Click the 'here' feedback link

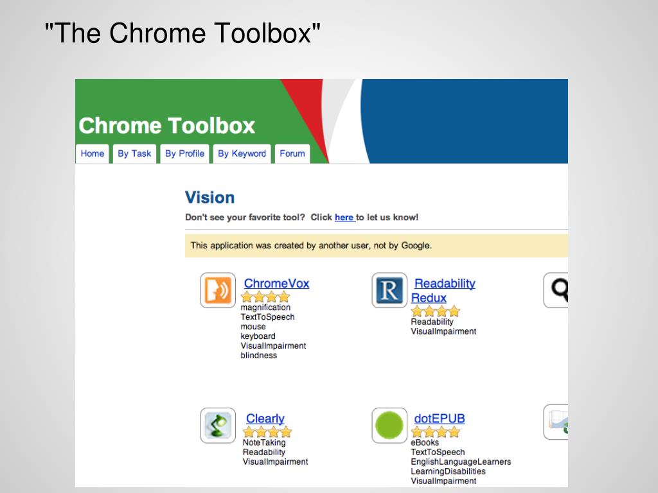click(x=345, y=217)
